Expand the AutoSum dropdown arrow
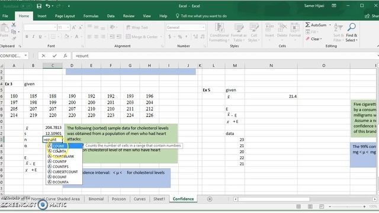Image resolution: width=379 pixels, height=213 pixels. pyautogui.click(x=330, y=25)
